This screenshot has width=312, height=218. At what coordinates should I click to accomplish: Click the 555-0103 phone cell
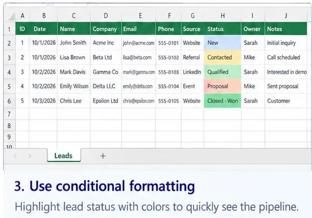[x=168, y=72]
